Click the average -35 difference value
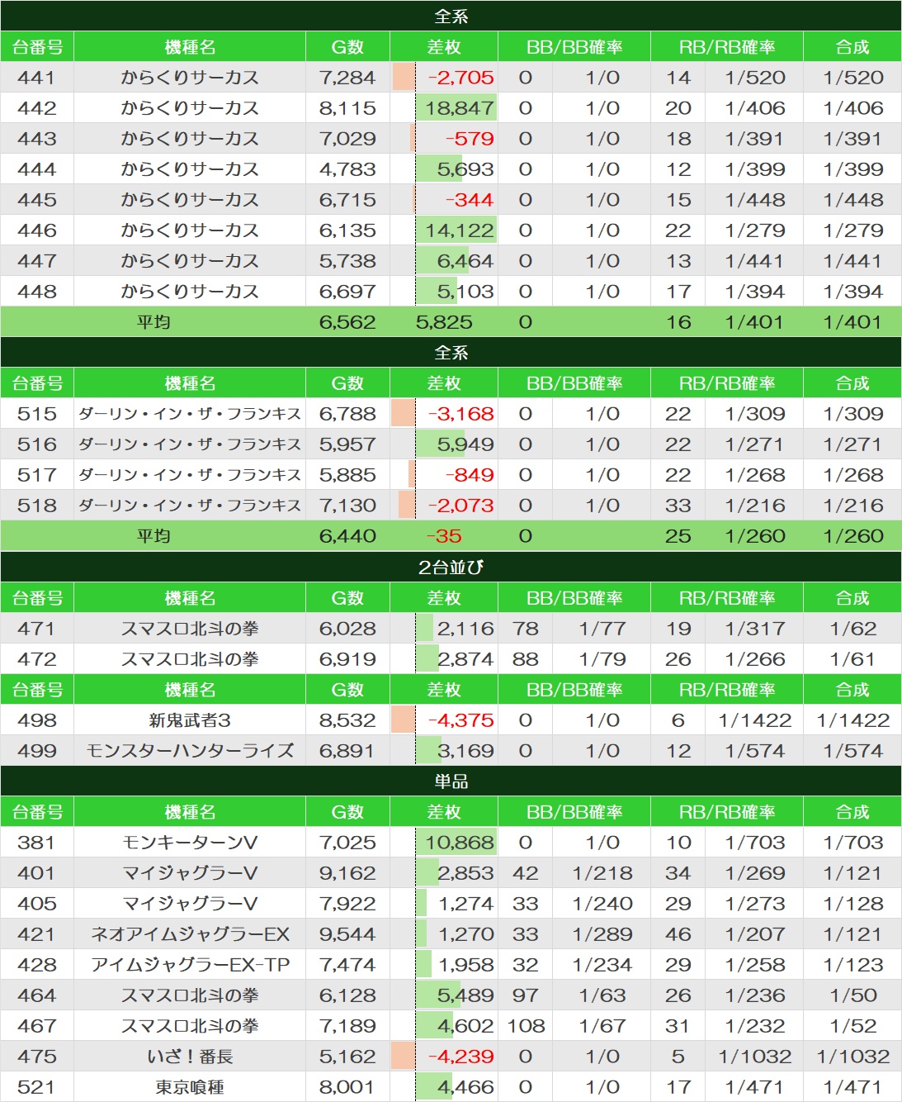 444,536
